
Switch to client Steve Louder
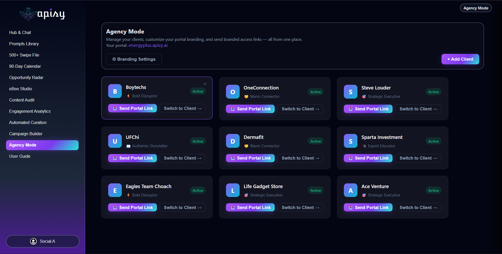pos(418,109)
